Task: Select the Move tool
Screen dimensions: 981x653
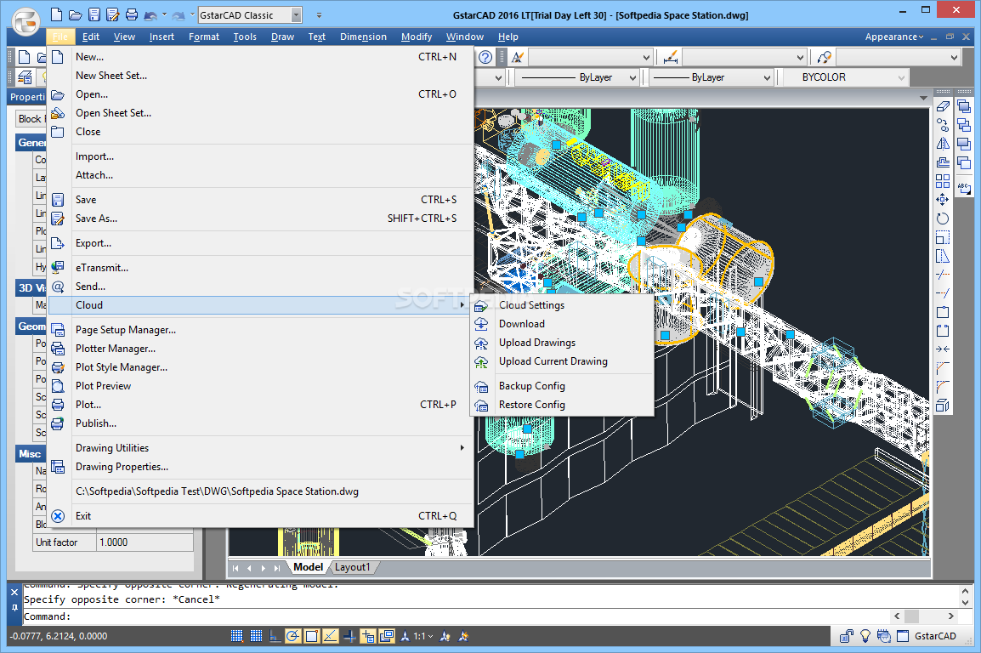Action: (x=943, y=200)
